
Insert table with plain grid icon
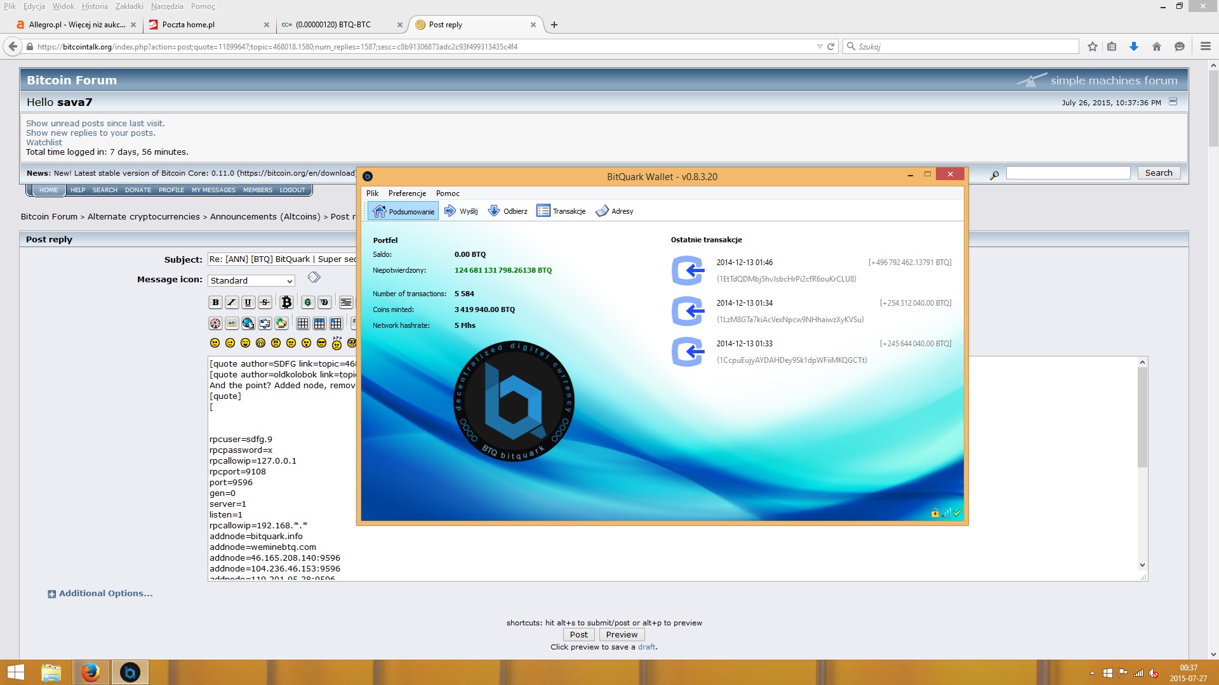point(303,323)
